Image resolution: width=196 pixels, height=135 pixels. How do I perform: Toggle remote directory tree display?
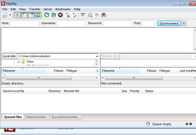[31, 15]
